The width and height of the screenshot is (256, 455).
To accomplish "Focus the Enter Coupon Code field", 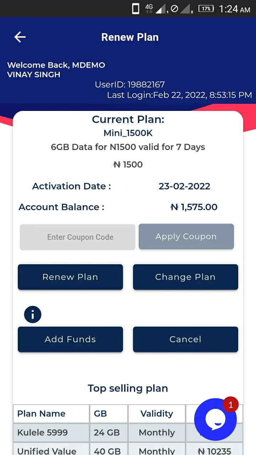I will (78, 237).
